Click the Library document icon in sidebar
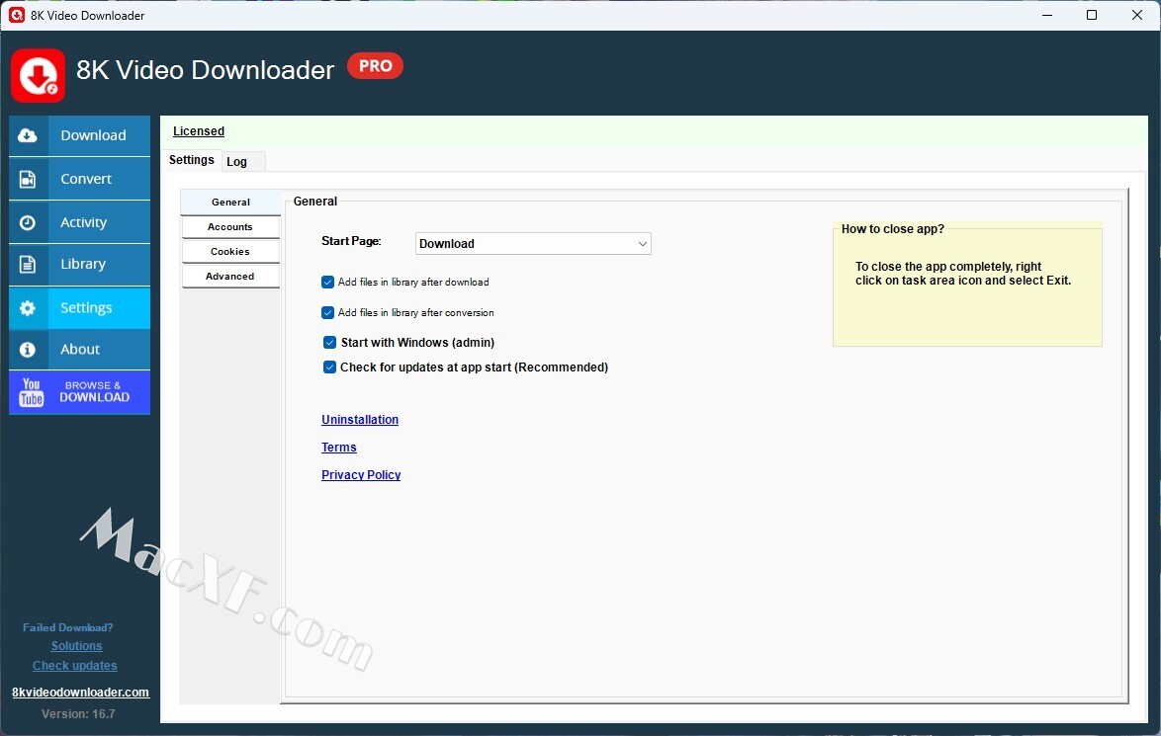1161x736 pixels. point(28,264)
